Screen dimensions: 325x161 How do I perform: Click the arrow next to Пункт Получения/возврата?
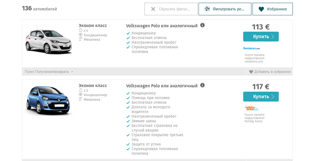72,72
